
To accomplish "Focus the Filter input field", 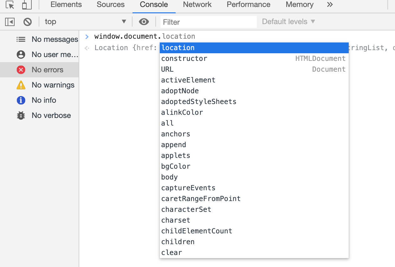I will 208,22.
